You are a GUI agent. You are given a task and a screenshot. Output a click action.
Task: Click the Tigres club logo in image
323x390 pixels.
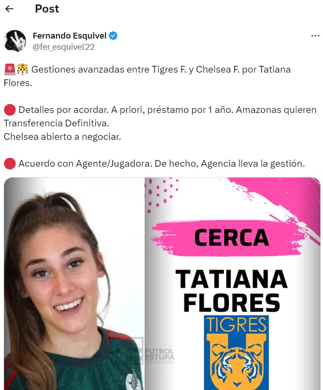pos(236,352)
